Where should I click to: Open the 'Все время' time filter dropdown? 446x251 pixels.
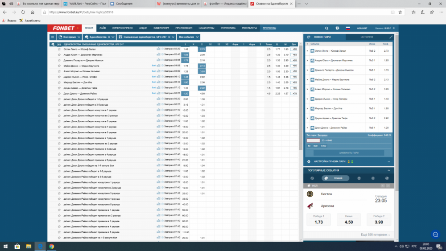coord(69,37)
